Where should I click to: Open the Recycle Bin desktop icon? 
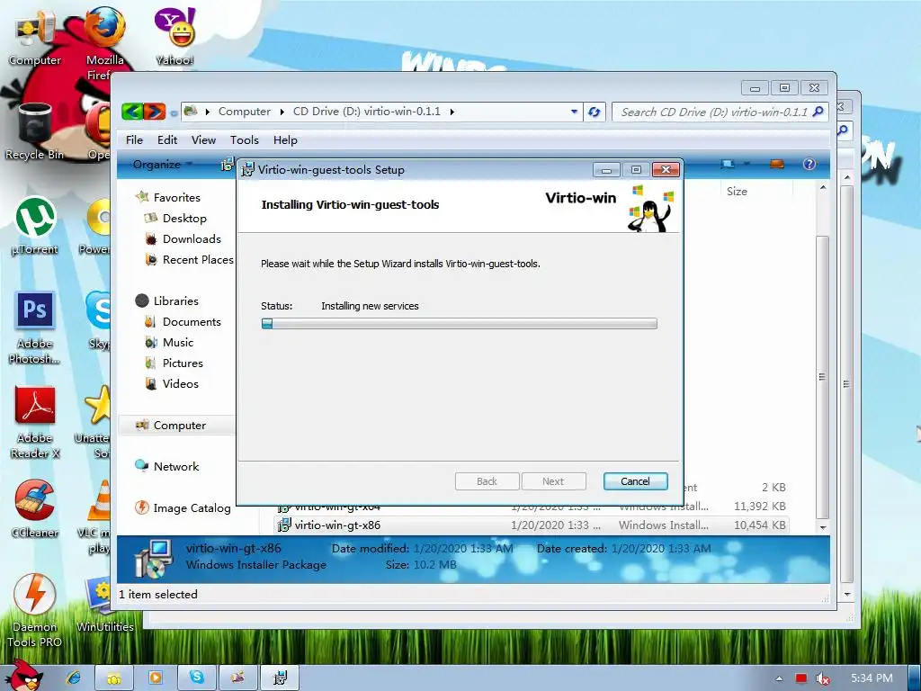(x=35, y=132)
